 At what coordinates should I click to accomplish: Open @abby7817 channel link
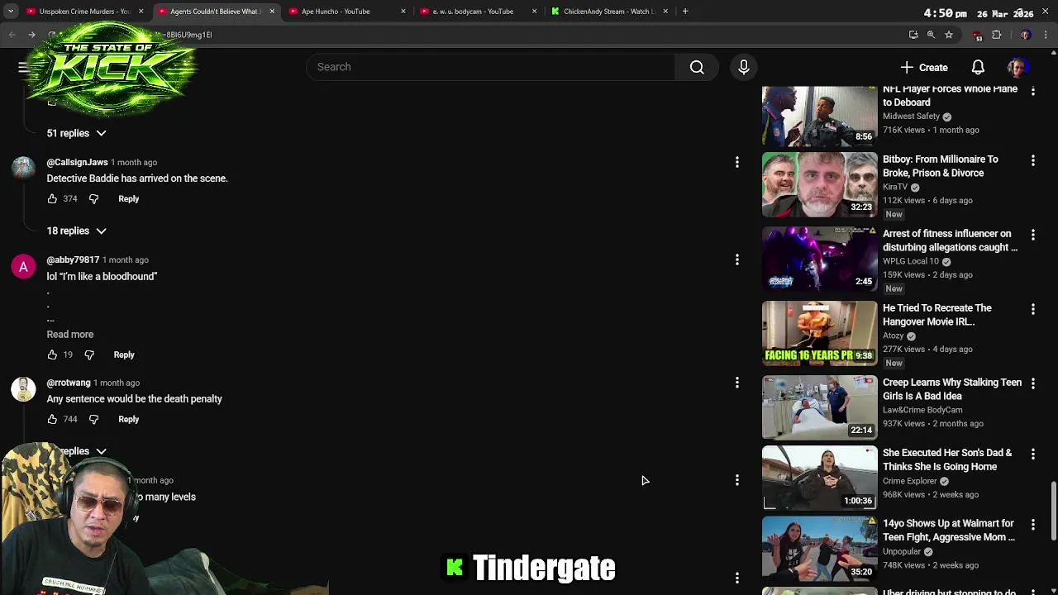coord(73,259)
